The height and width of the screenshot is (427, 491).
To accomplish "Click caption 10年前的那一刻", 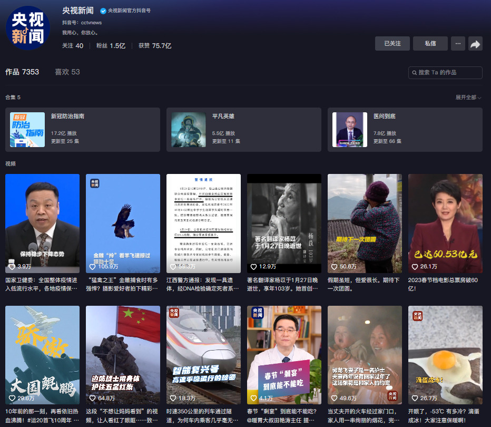I will coord(42,416).
